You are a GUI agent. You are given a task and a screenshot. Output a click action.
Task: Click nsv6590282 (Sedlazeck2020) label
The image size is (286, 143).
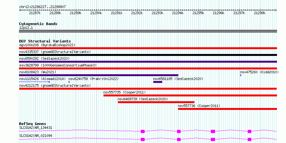44,58
